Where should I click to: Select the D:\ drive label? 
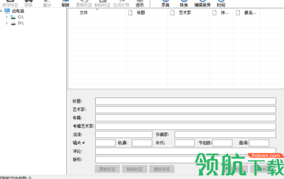21,23
